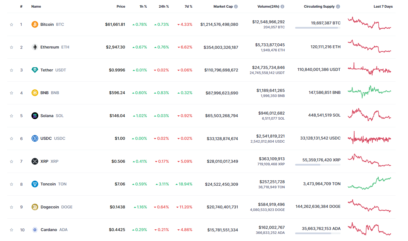Star Dogecoin to watch it
The image size is (408, 241).
point(12,207)
